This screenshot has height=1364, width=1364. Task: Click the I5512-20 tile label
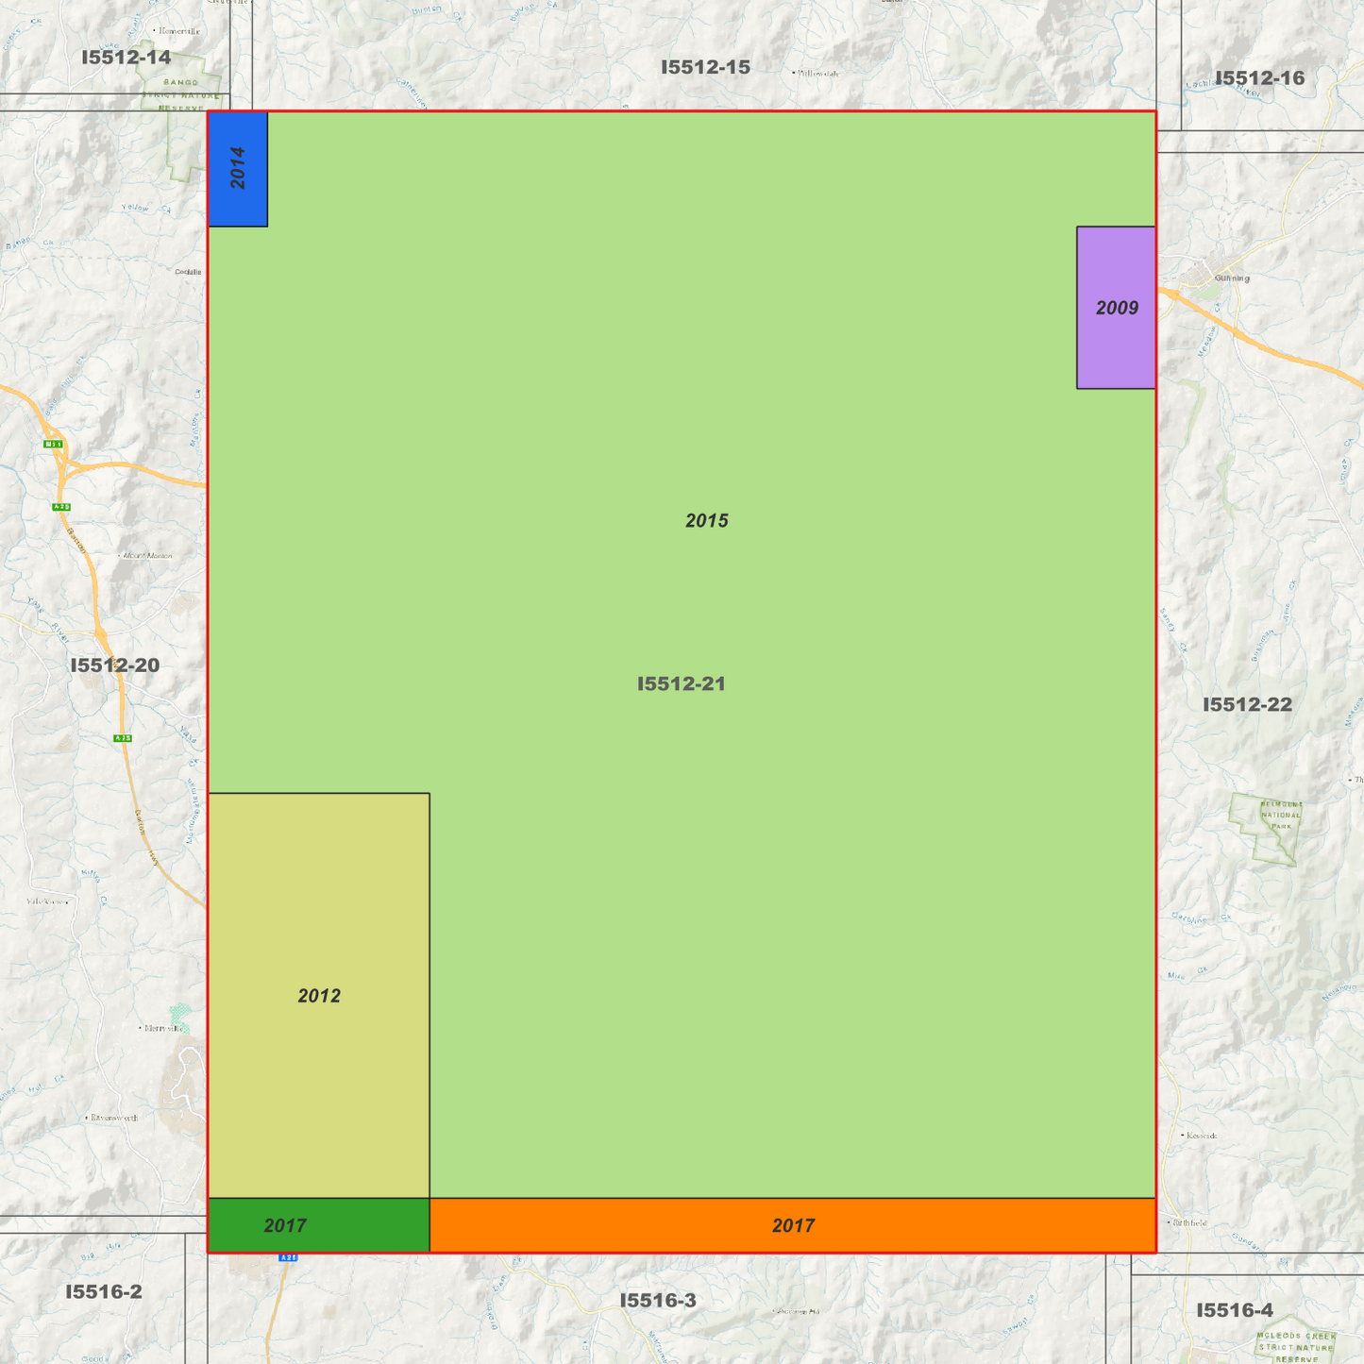[x=115, y=665]
